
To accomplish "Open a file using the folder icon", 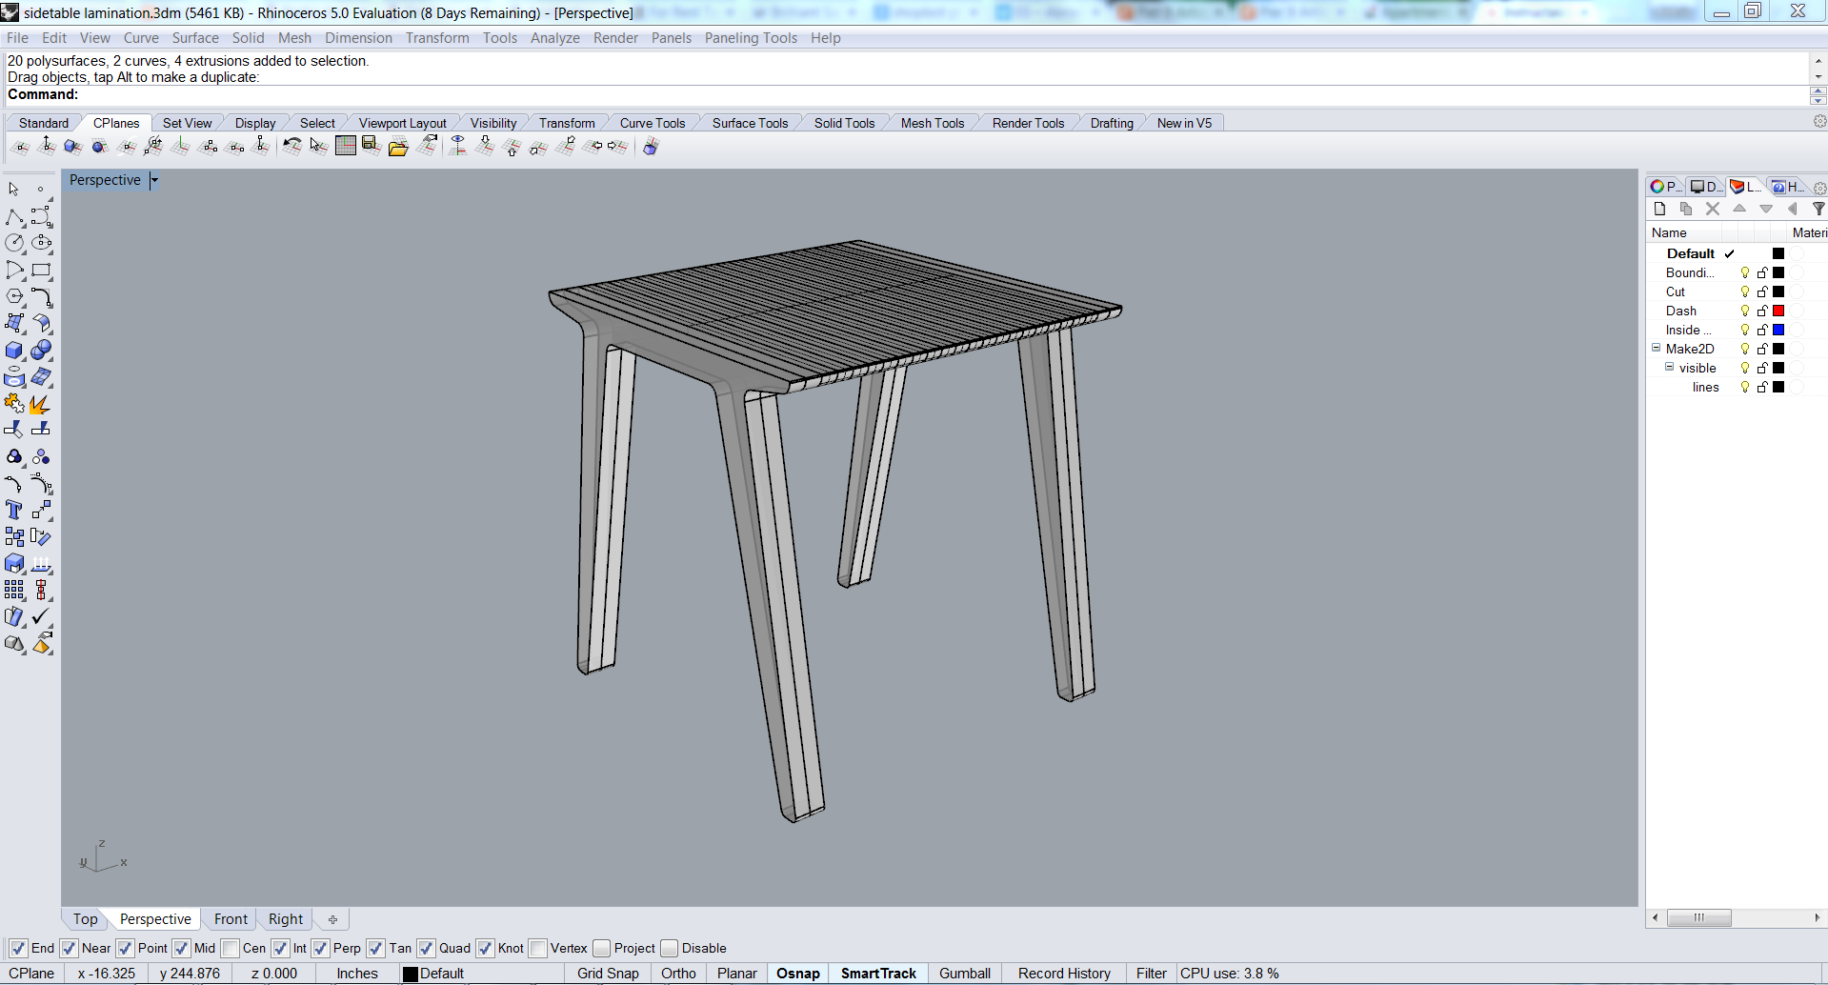I will point(397,146).
